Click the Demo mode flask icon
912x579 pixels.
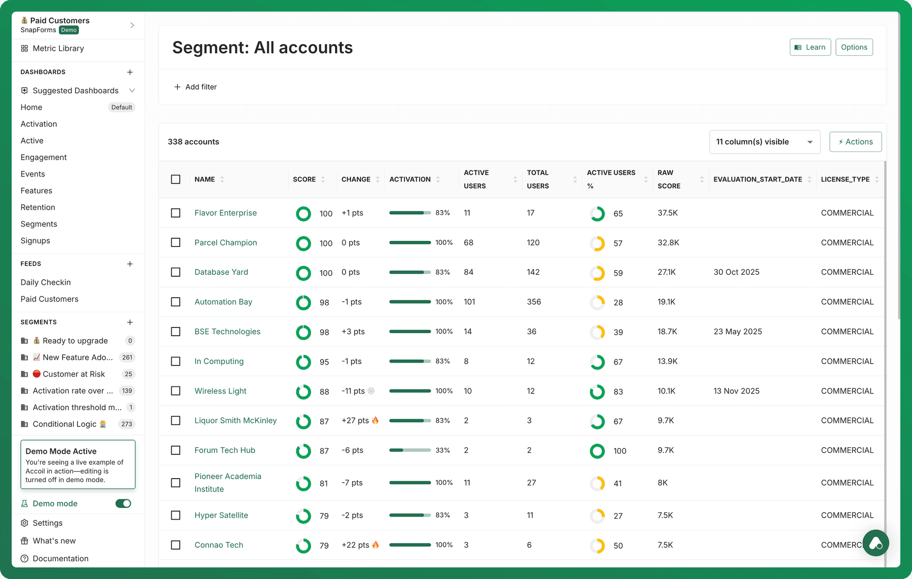(x=24, y=503)
